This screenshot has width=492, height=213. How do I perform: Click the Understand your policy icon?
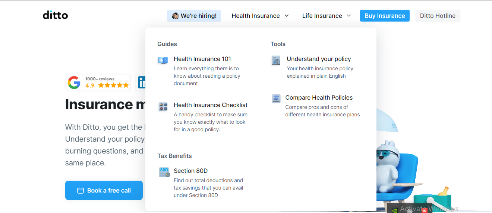[x=276, y=61]
